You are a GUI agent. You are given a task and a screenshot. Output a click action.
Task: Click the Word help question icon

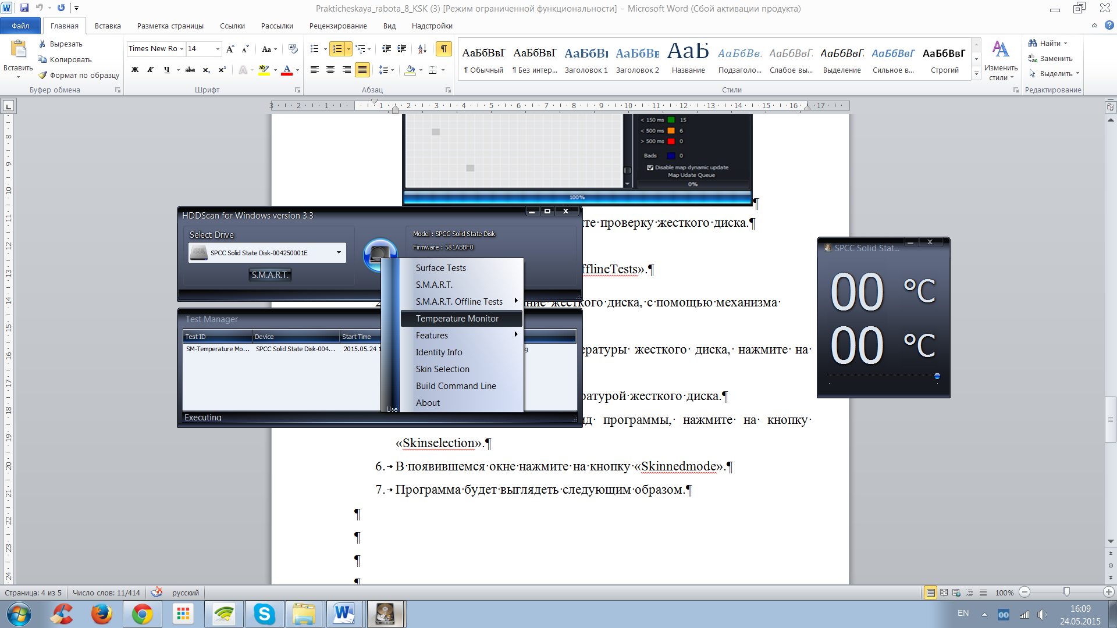pos(1109,25)
